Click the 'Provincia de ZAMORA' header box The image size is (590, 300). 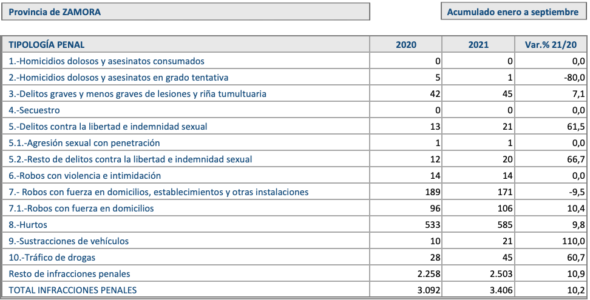(x=186, y=12)
